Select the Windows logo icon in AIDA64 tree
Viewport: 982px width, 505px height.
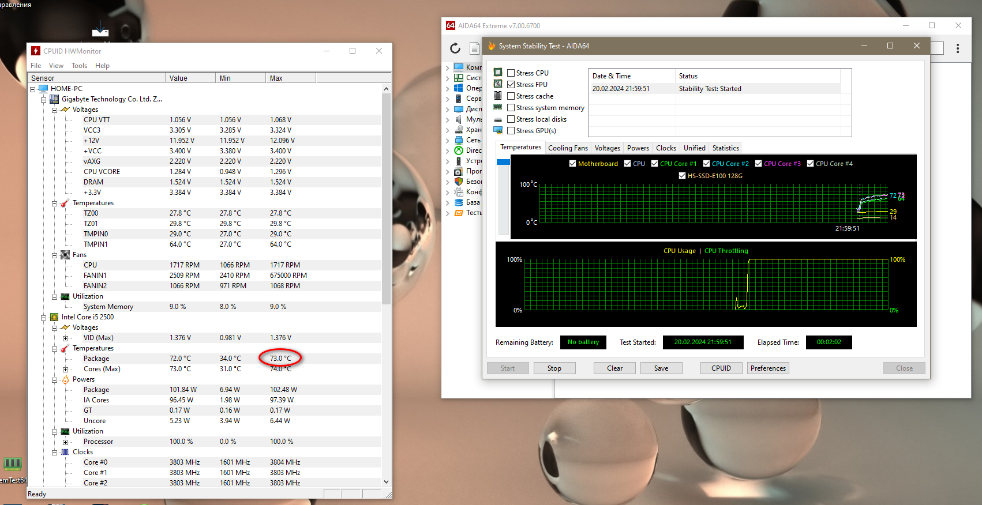pos(459,88)
